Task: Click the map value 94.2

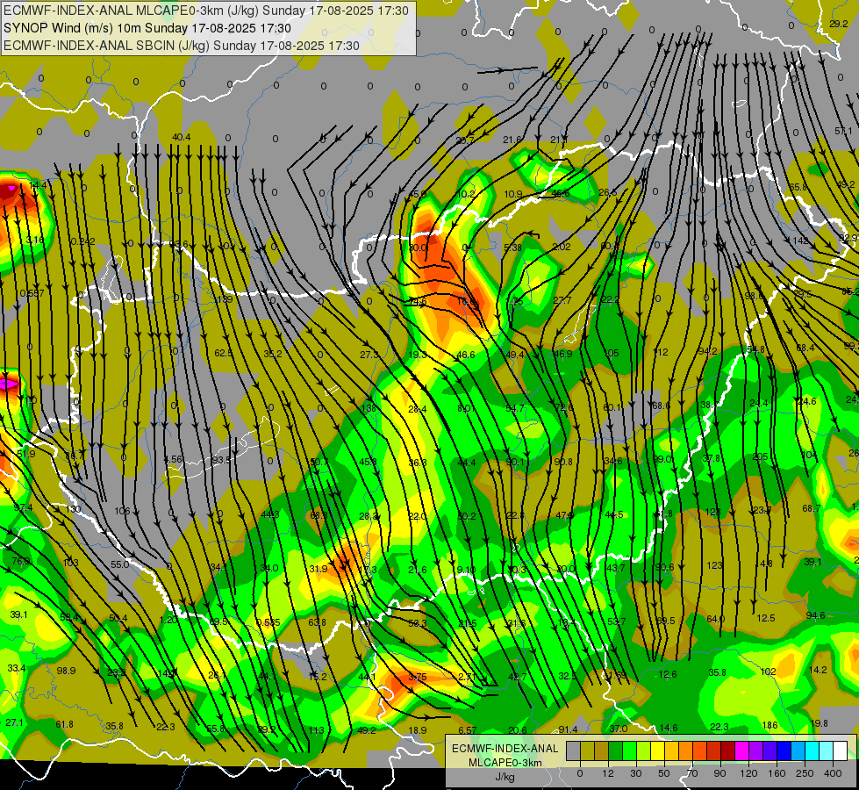Action: pos(708,351)
